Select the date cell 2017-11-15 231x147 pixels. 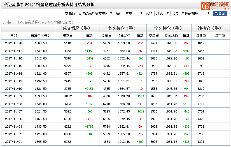[13, 66]
